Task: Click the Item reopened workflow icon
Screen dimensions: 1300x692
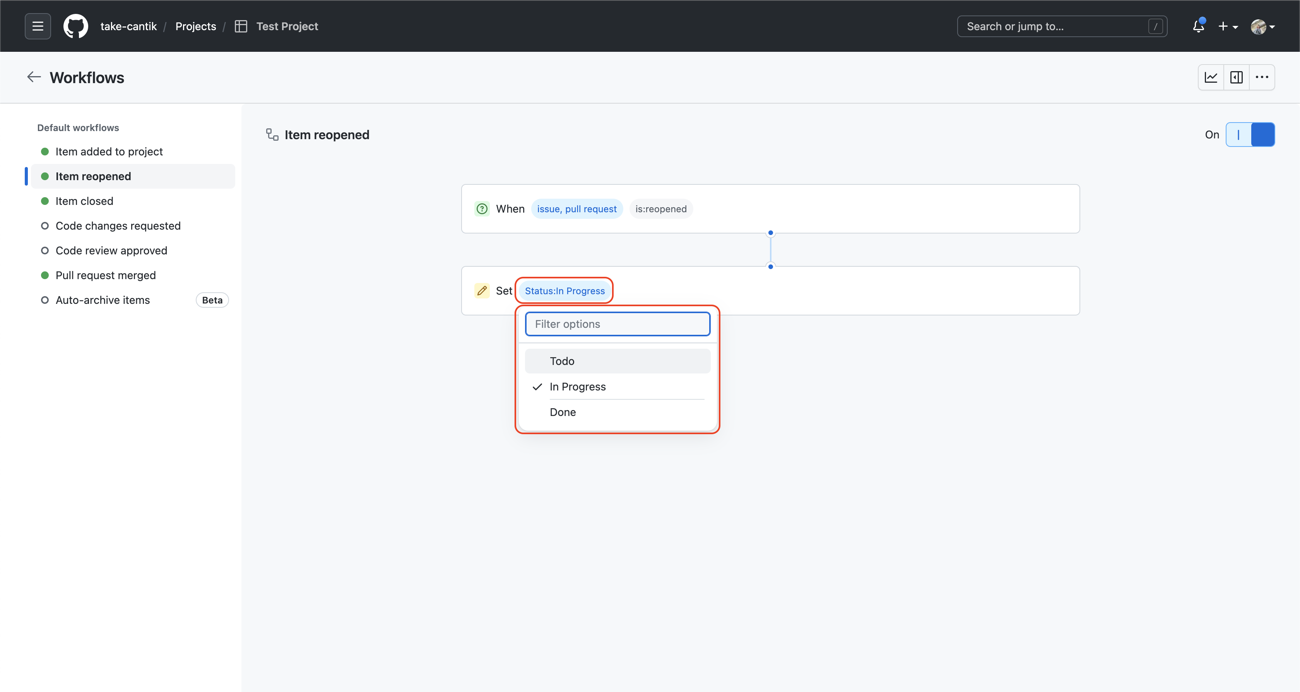Action: pyautogui.click(x=272, y=134)
